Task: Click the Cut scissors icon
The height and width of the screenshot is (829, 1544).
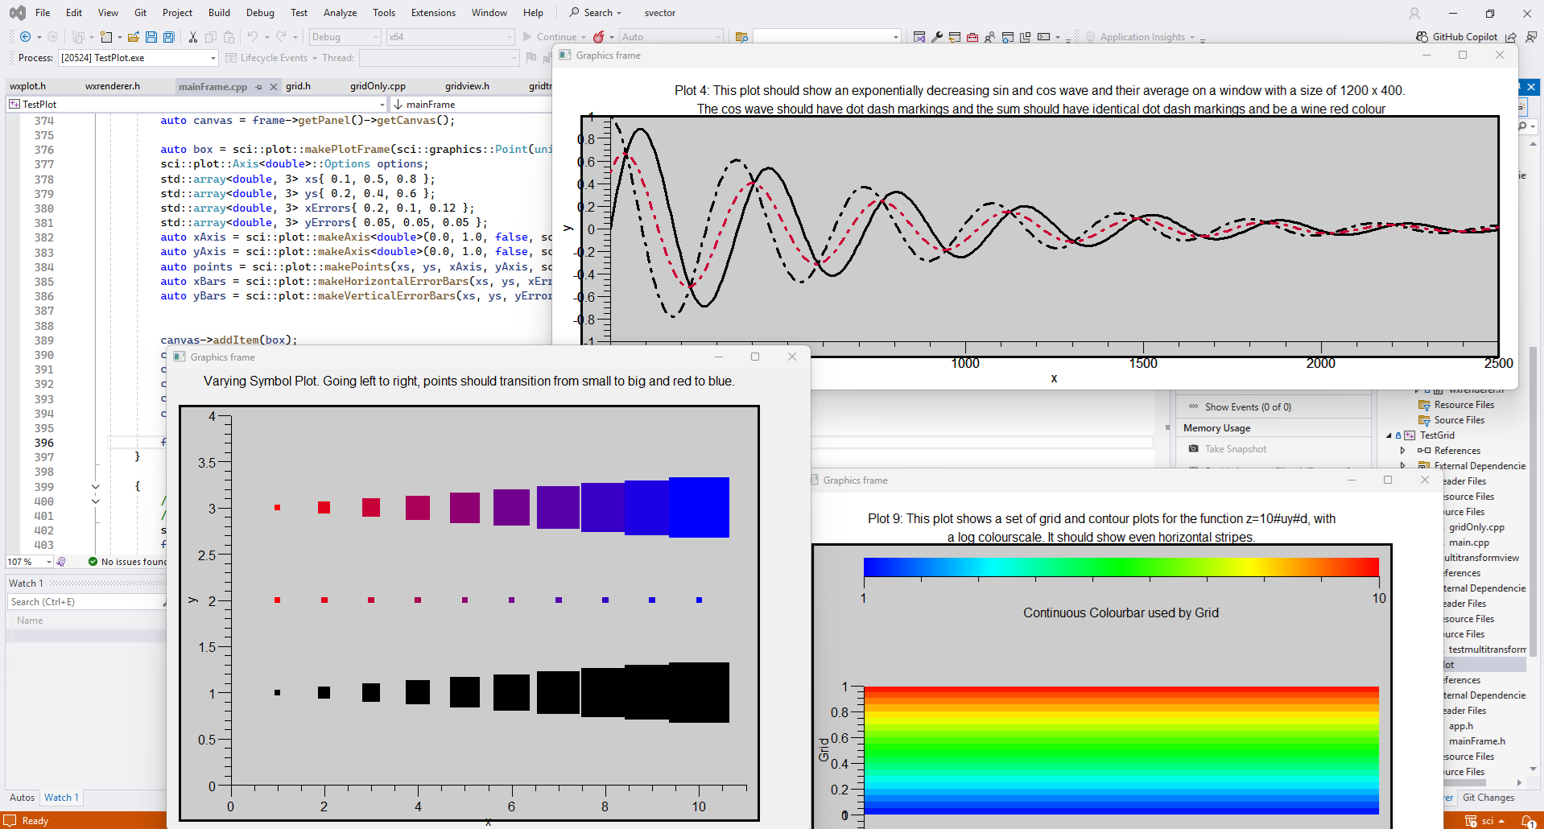Action: click(192, 37)
